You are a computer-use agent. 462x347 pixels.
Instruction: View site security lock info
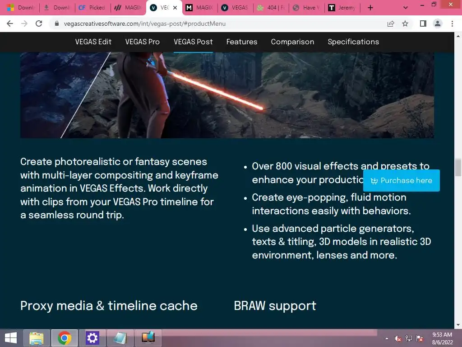point(57,23)
